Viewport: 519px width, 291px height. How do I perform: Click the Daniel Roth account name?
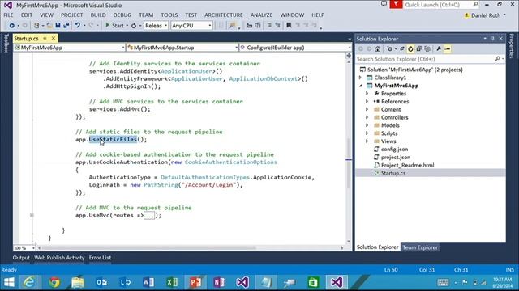click(486, 15)
